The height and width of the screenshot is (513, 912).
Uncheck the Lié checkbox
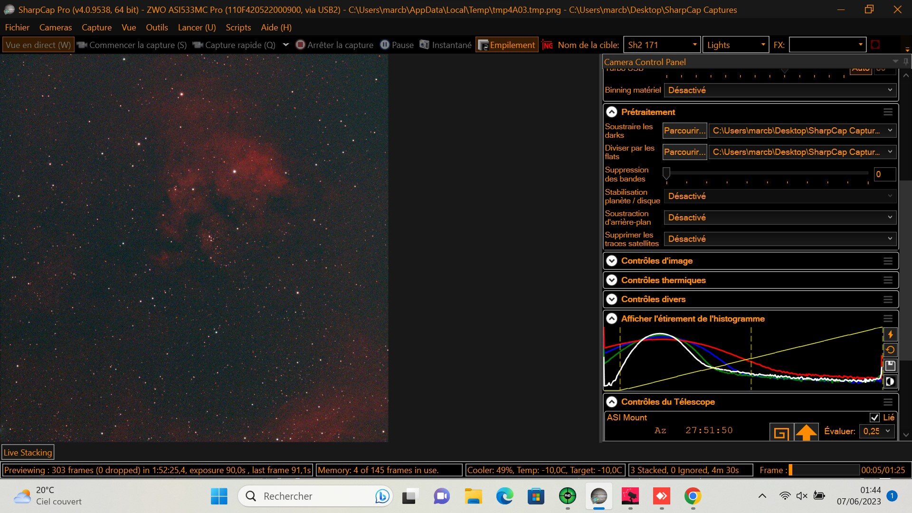point(874,418)
